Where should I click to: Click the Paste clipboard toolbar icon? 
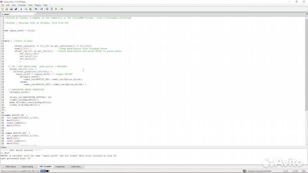[30, 9]
